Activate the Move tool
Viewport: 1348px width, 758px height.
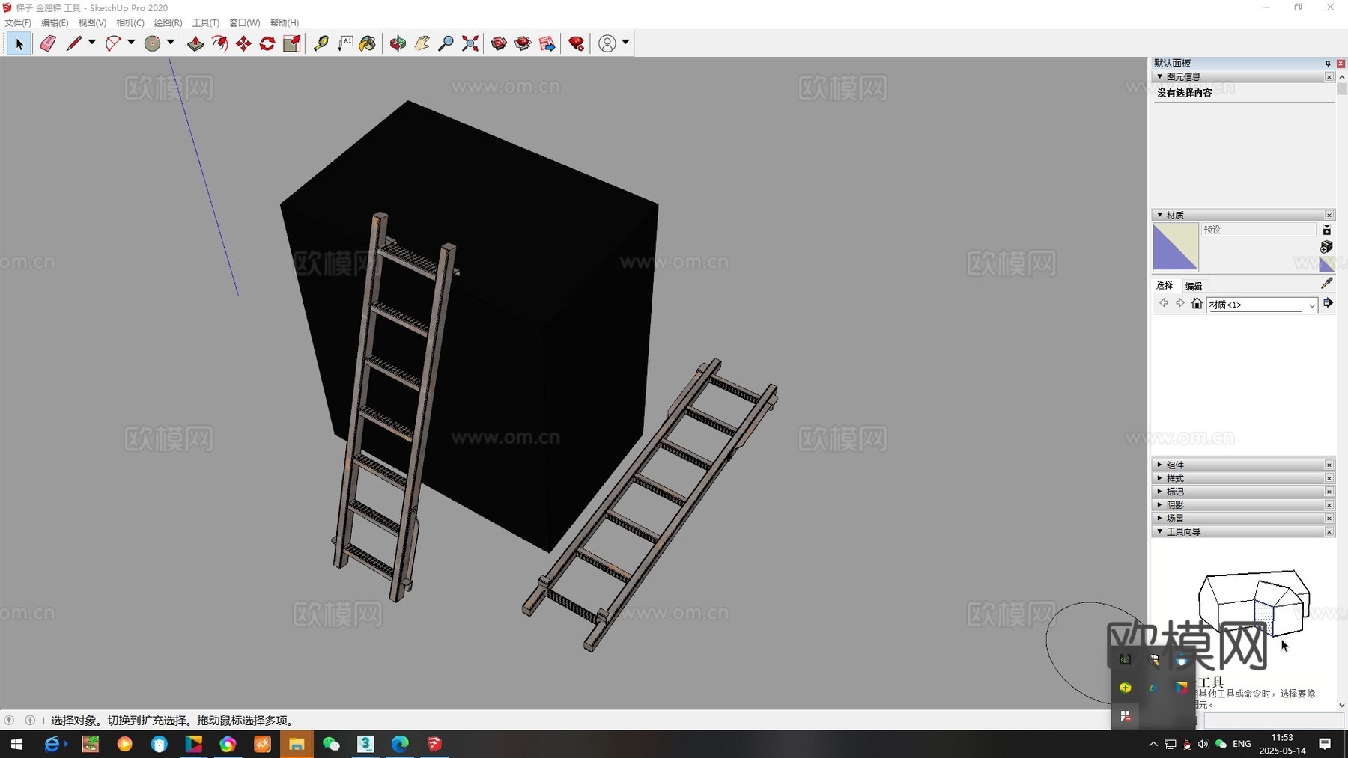pos(243,44)
